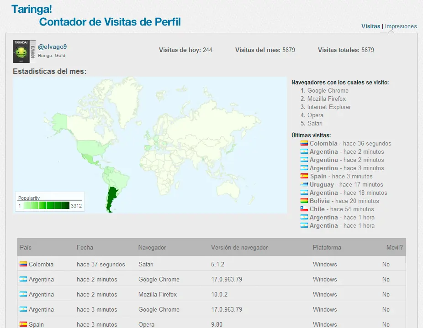
Task: Click the version cell 10.0.2
Action: (219, 294)
